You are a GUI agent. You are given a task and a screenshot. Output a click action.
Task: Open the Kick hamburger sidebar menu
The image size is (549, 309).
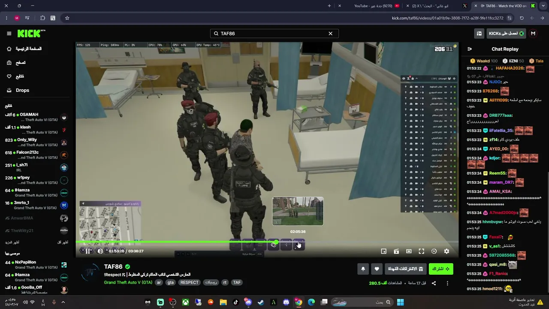point(9,33)
